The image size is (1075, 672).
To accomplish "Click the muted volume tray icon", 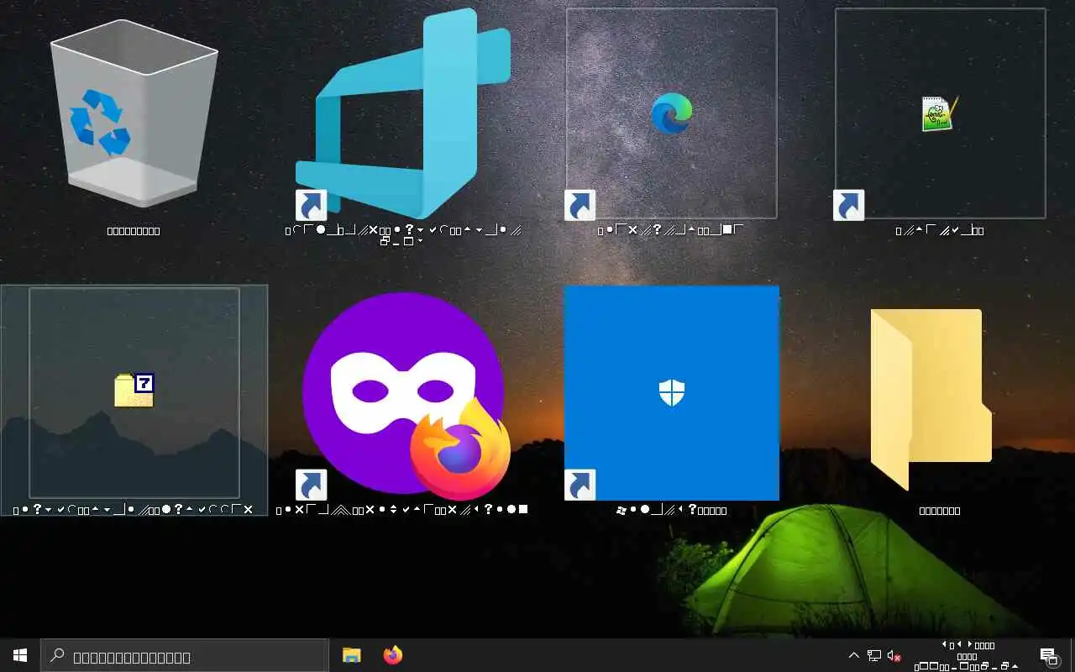I will coord(894,655).
